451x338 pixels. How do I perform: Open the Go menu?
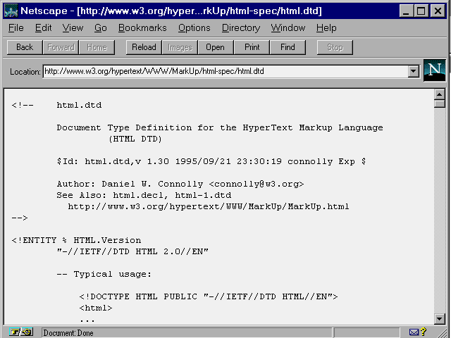click(x=101, y=28)
